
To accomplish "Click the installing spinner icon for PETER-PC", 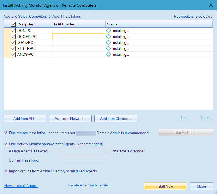I will click(108, 48).
